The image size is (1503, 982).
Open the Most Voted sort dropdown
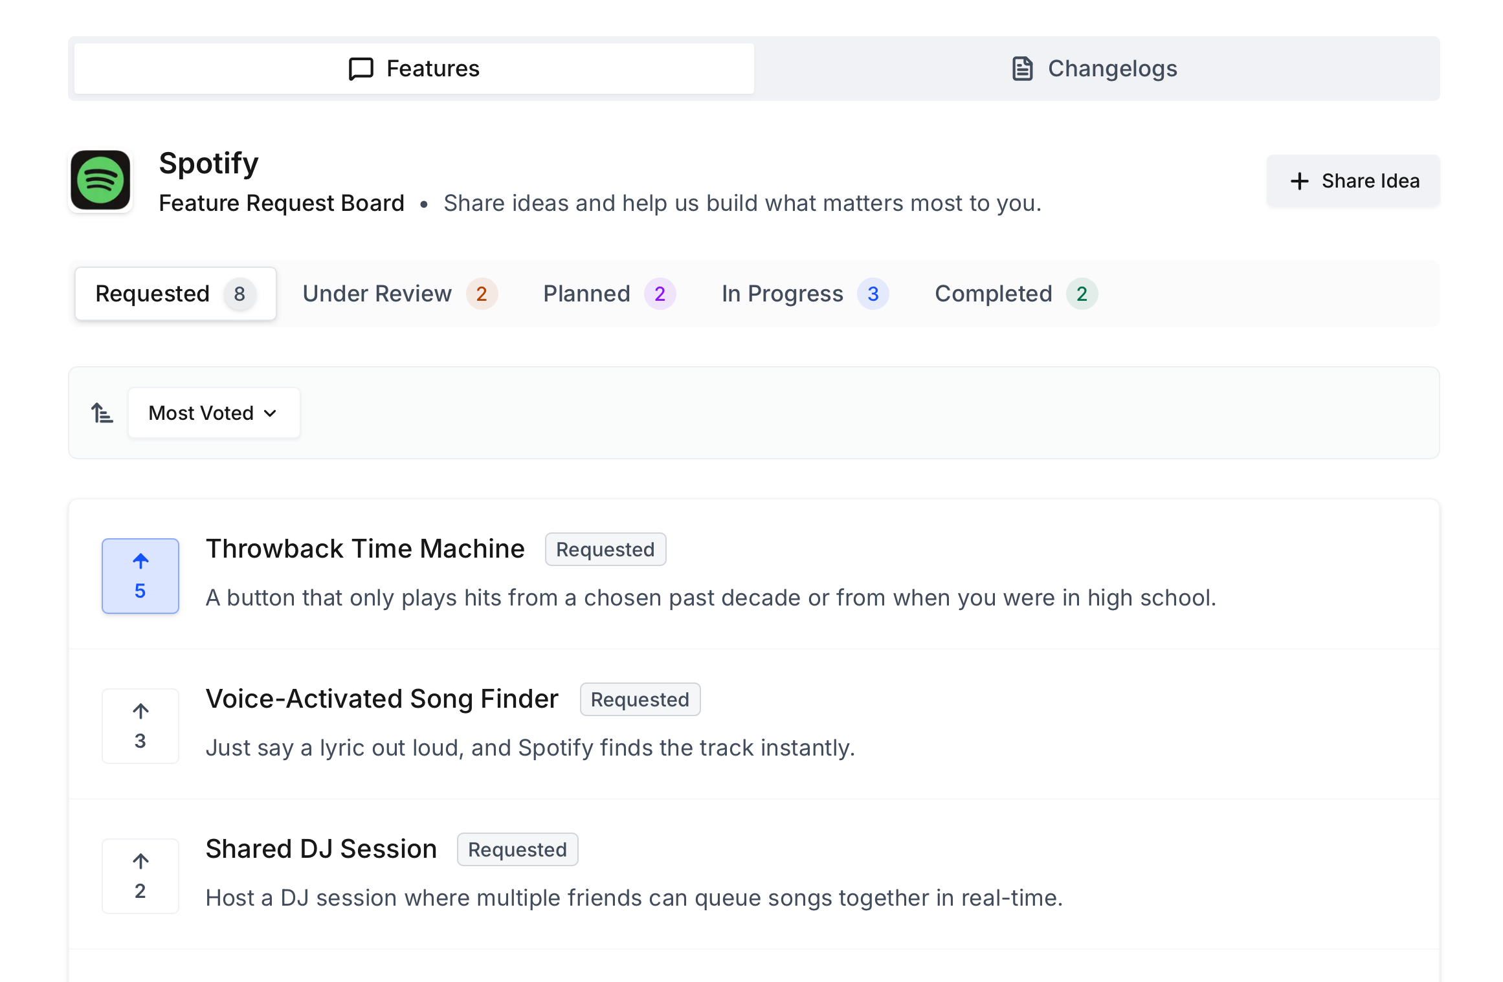tap(214, 412)
